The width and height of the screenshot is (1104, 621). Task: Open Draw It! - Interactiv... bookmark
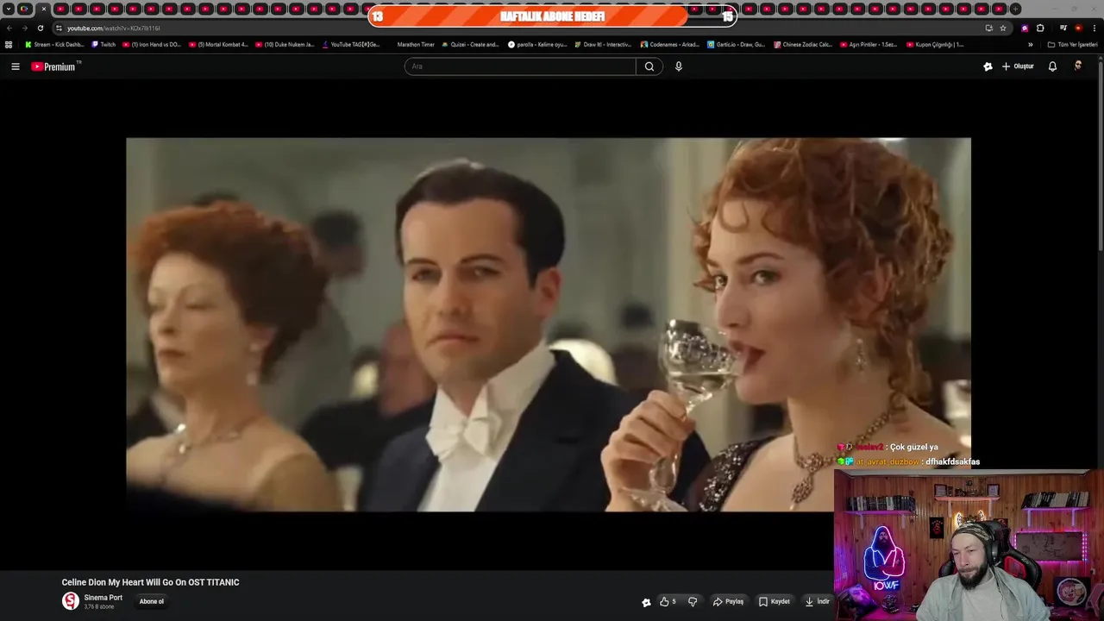(x=604, y=45)
